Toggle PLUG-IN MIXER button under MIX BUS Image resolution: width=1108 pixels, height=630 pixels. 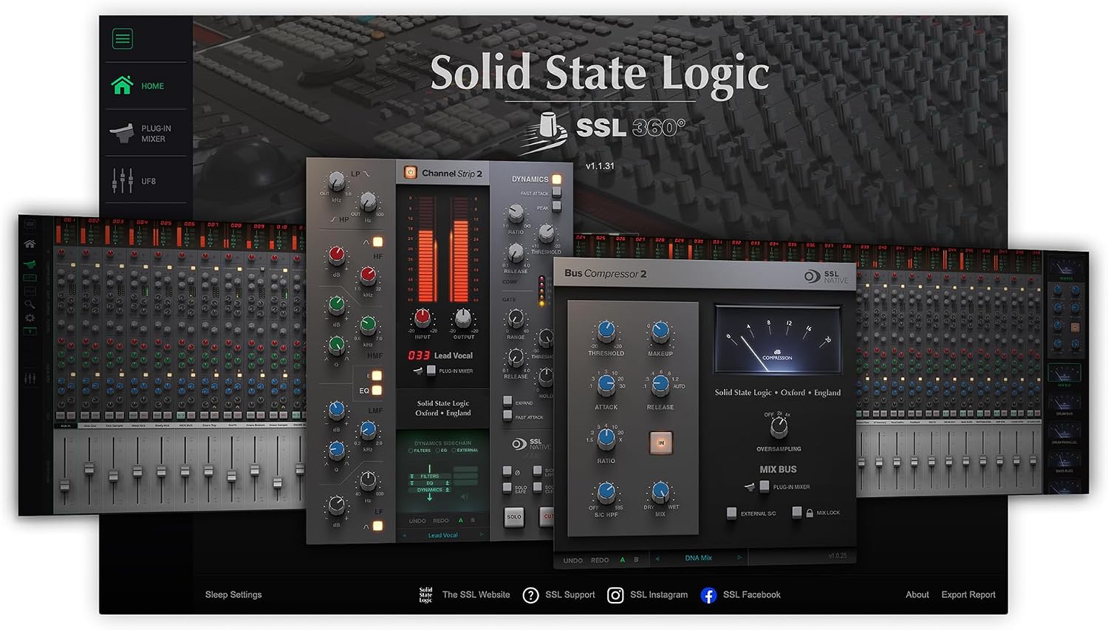click(x=765, y=486)
